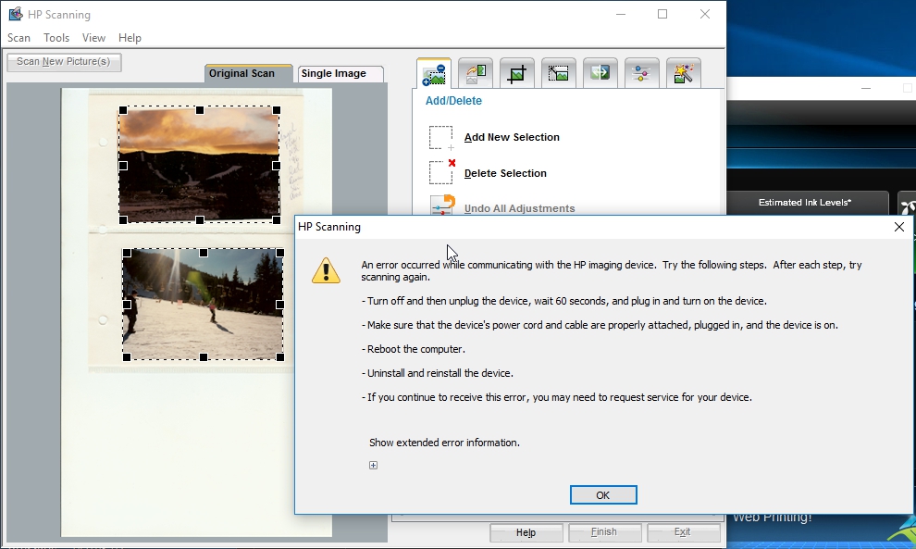Open the color adjustments tool

click(641, 72)
